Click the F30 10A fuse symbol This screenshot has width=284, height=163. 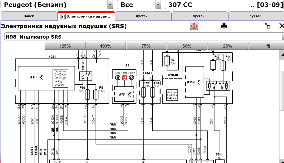click(x=153, y=92)
